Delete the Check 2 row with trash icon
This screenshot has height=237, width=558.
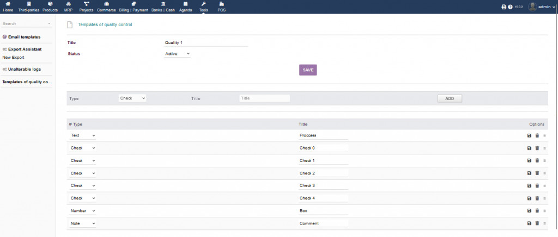click(x=537, y=173)
